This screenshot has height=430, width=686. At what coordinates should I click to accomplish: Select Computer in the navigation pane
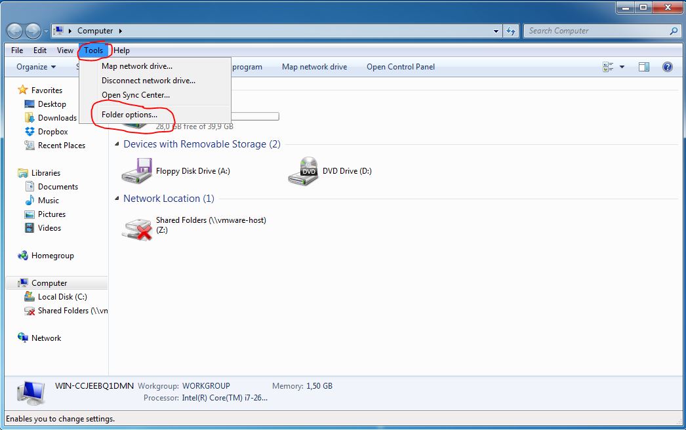coord(56,283)
